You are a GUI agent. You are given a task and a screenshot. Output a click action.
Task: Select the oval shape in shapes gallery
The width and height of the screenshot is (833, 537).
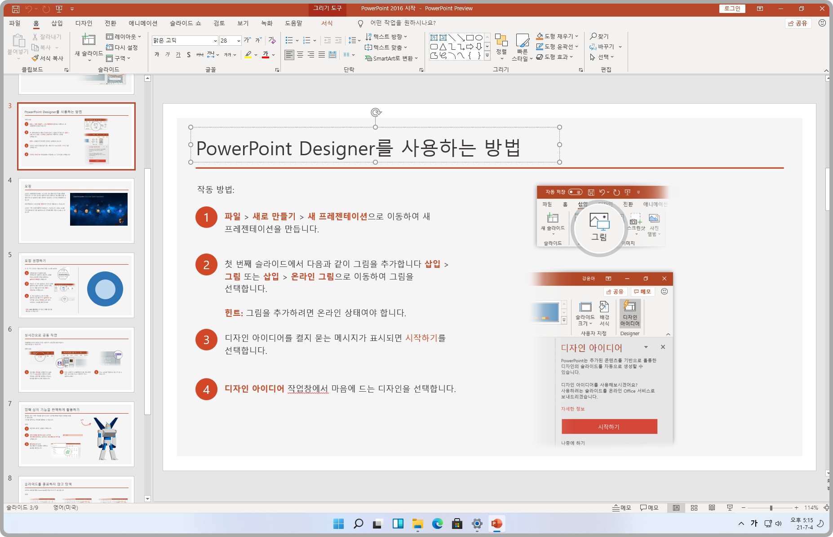[x=479, y=38]
